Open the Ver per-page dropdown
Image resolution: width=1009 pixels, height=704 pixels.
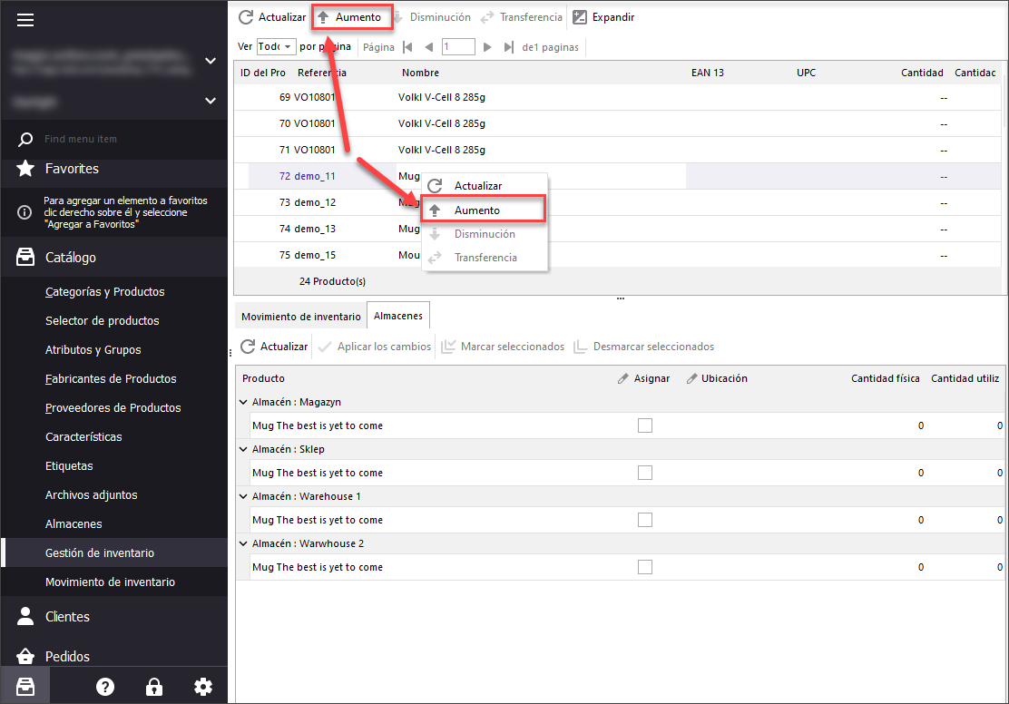(277, 46)
